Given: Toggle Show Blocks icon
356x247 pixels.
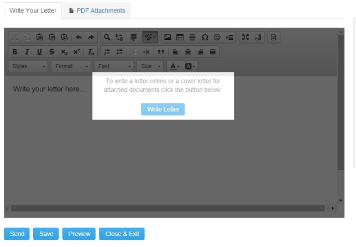Looking at the screenshot, I should tap(258, 37).
